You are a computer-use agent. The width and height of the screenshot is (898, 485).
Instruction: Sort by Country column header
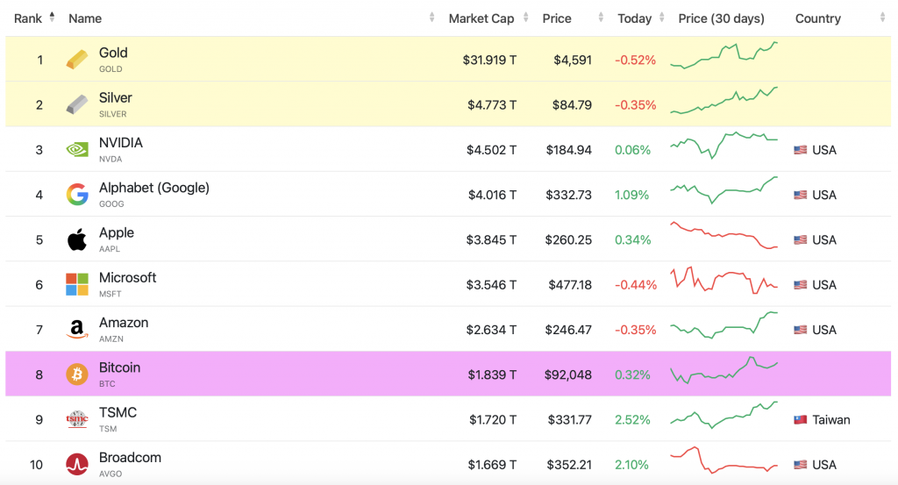coord(817,18)
